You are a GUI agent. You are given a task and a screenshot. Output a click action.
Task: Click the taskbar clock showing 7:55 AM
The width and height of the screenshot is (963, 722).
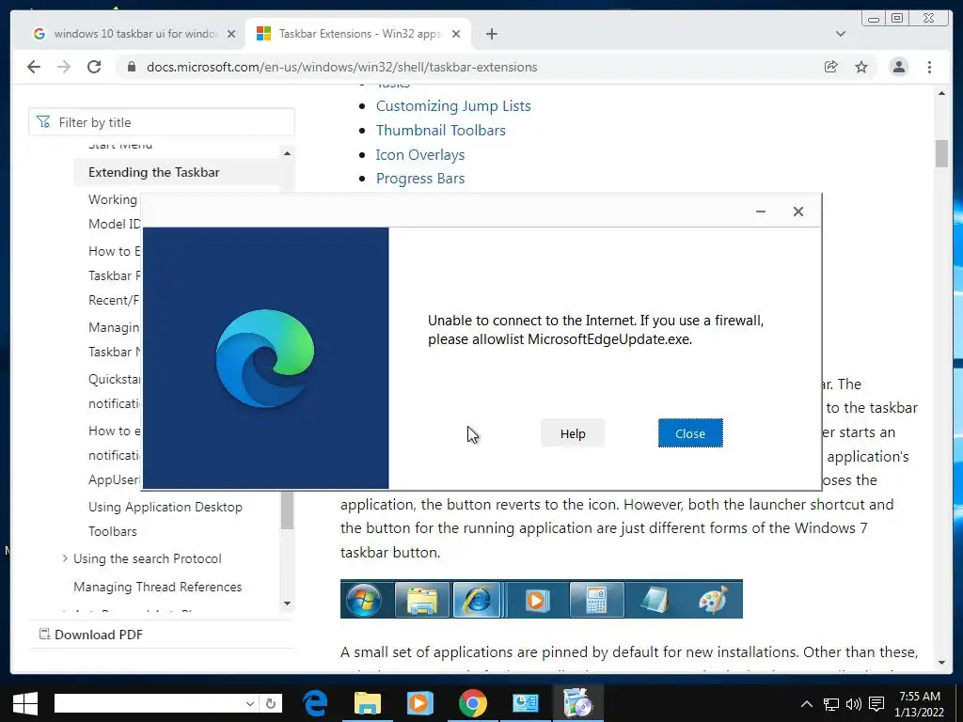[920, 704]
